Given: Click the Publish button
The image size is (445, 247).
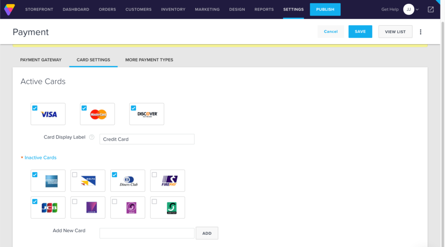Looking at the screenshot, I should [x=325, y=10].
